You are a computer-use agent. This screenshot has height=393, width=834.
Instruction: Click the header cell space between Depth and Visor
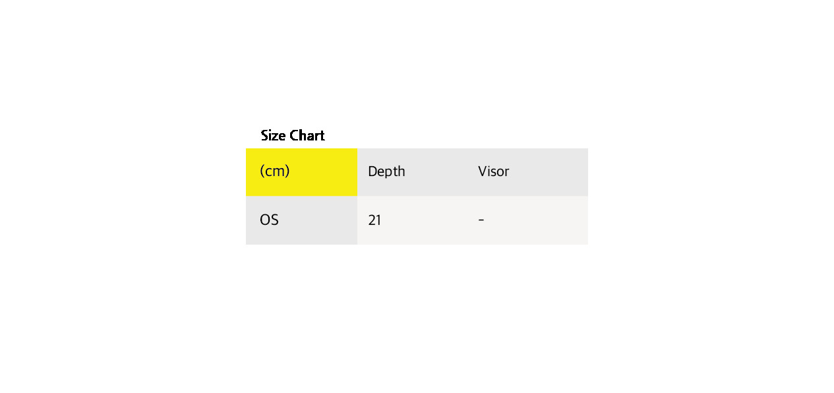[x=440, y=172]
